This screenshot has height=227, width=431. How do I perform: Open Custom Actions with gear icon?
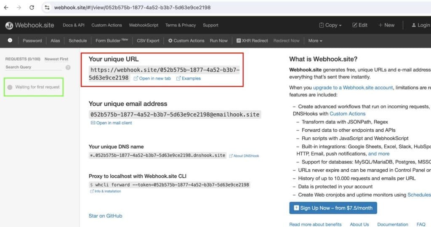coord(186,41)
